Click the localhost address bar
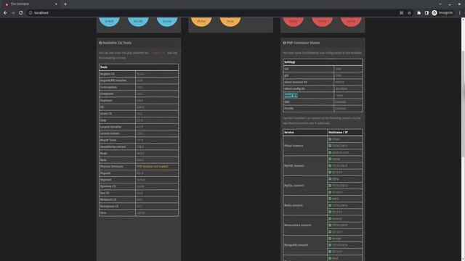This screenshot has height=261, width=465. pyautogui.click(x=214, y=13)
